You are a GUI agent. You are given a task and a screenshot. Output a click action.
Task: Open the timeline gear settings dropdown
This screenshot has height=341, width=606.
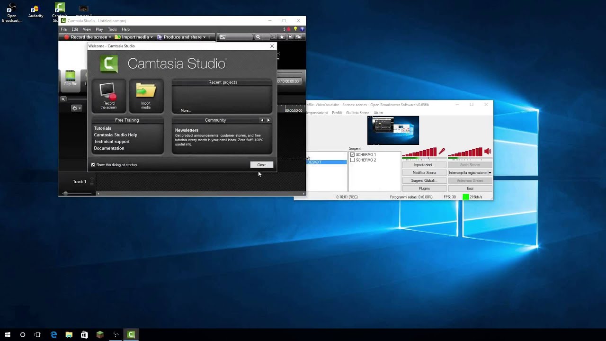click(76, 108)
